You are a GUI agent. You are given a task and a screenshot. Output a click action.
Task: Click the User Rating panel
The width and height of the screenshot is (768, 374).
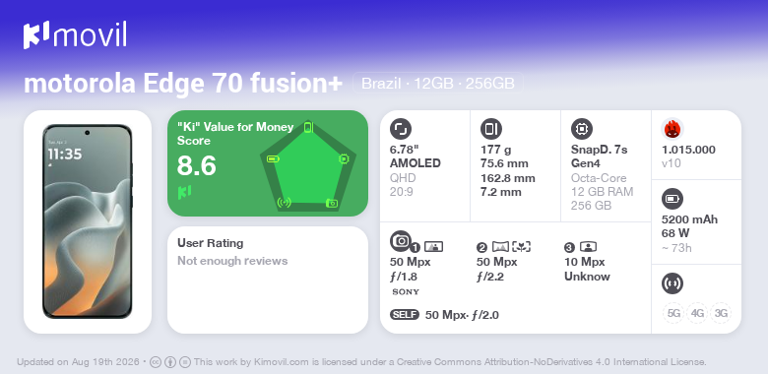(x=268, y=280)
